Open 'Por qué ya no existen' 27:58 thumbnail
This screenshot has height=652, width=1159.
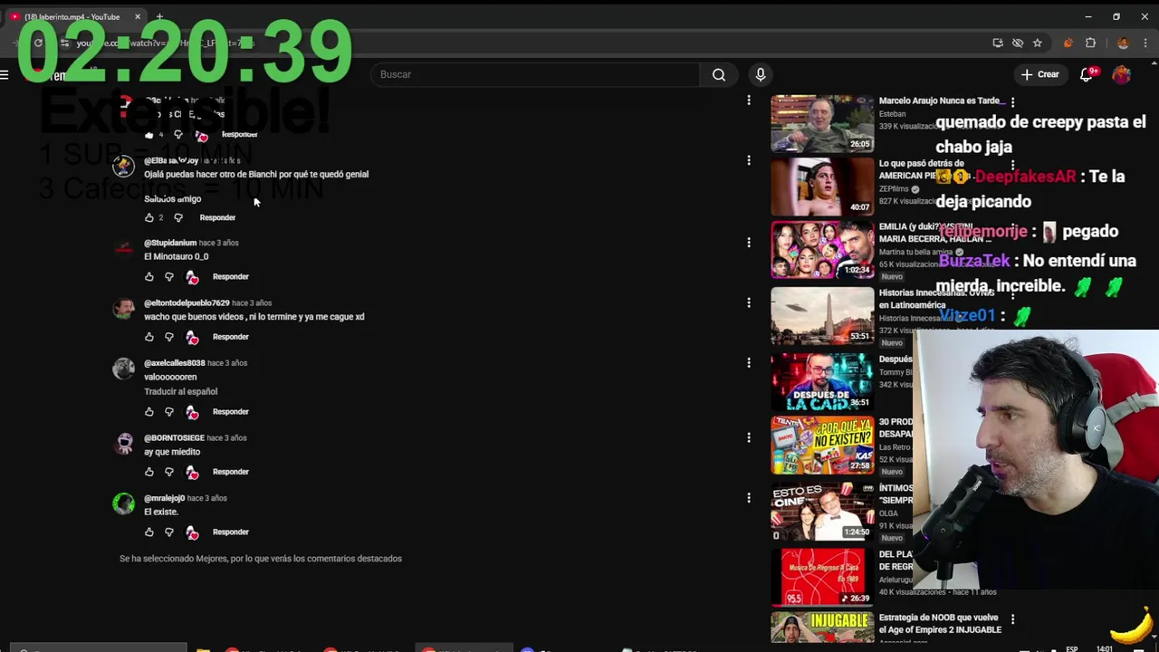(822, 445)
